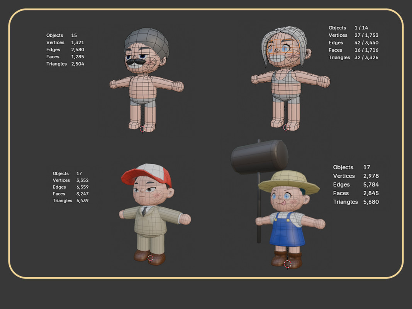The image size is (412, 309).
Task: Click the black mustache on the man
Action: point(136,62)
